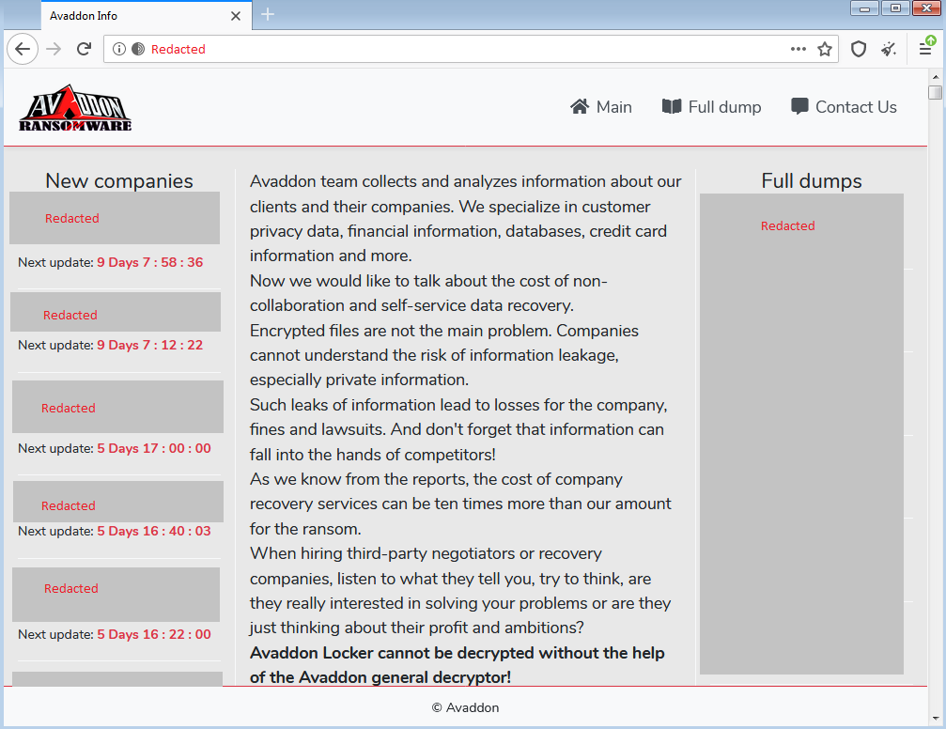Viewport: 946px width, 729px height.
Task: Click the 'Full dumps' heading
Action: coord(812,180)
